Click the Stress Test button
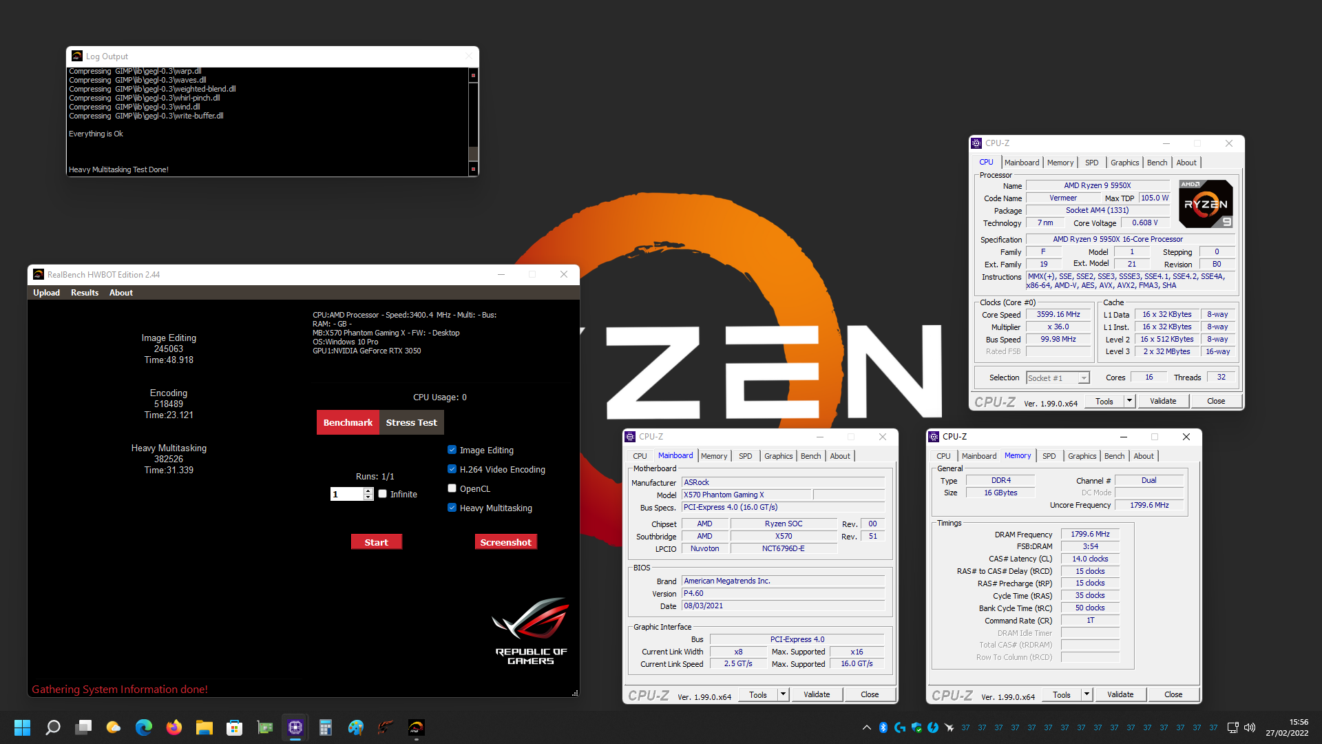Screen dimensions: 1322x744 412,422
